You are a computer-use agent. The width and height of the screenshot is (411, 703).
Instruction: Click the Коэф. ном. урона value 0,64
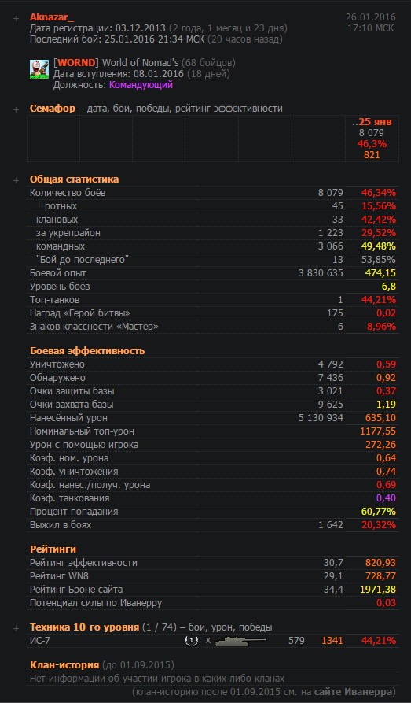[x=387, y=458]
